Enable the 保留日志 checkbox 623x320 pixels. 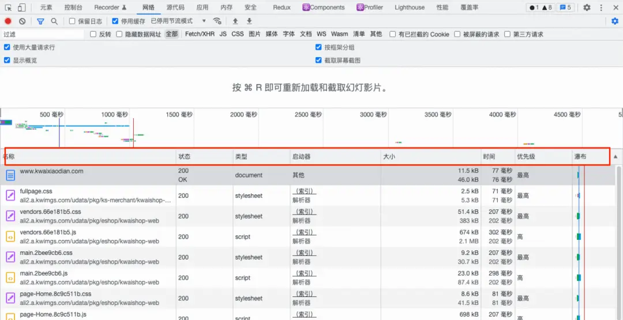point(72,21)
